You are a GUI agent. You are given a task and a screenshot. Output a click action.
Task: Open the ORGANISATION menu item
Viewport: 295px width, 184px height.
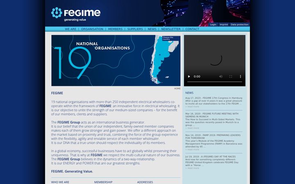tap(92, 29)
